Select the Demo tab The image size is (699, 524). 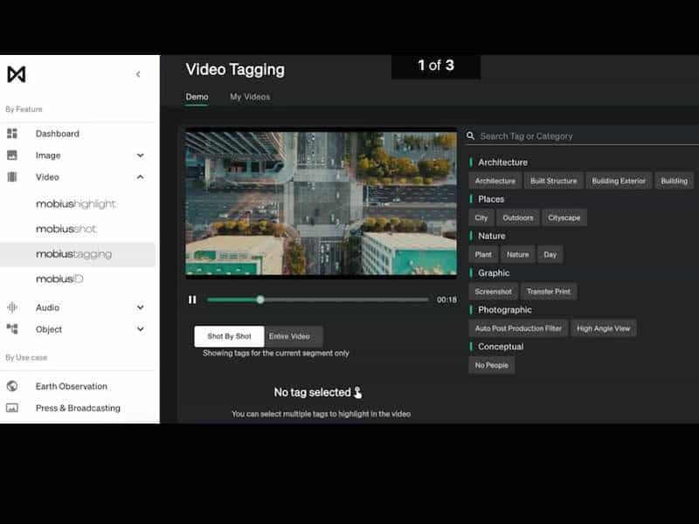[x=197, y=97]
